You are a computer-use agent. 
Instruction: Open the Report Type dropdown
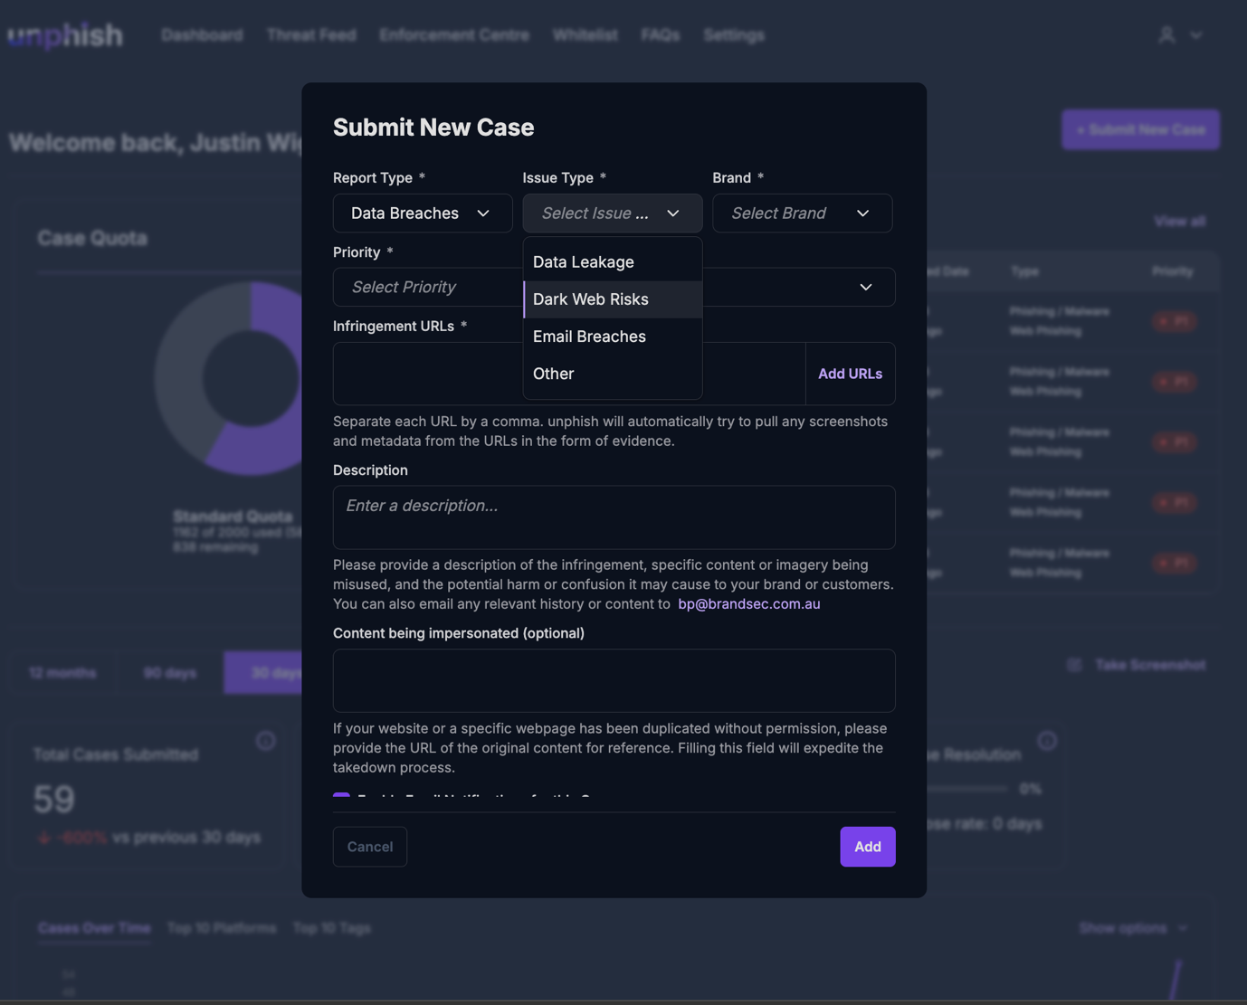(422, 213)
